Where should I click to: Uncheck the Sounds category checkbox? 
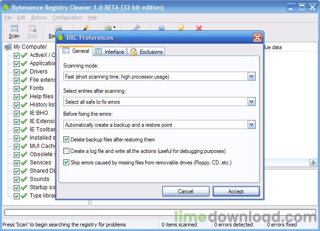17,180
